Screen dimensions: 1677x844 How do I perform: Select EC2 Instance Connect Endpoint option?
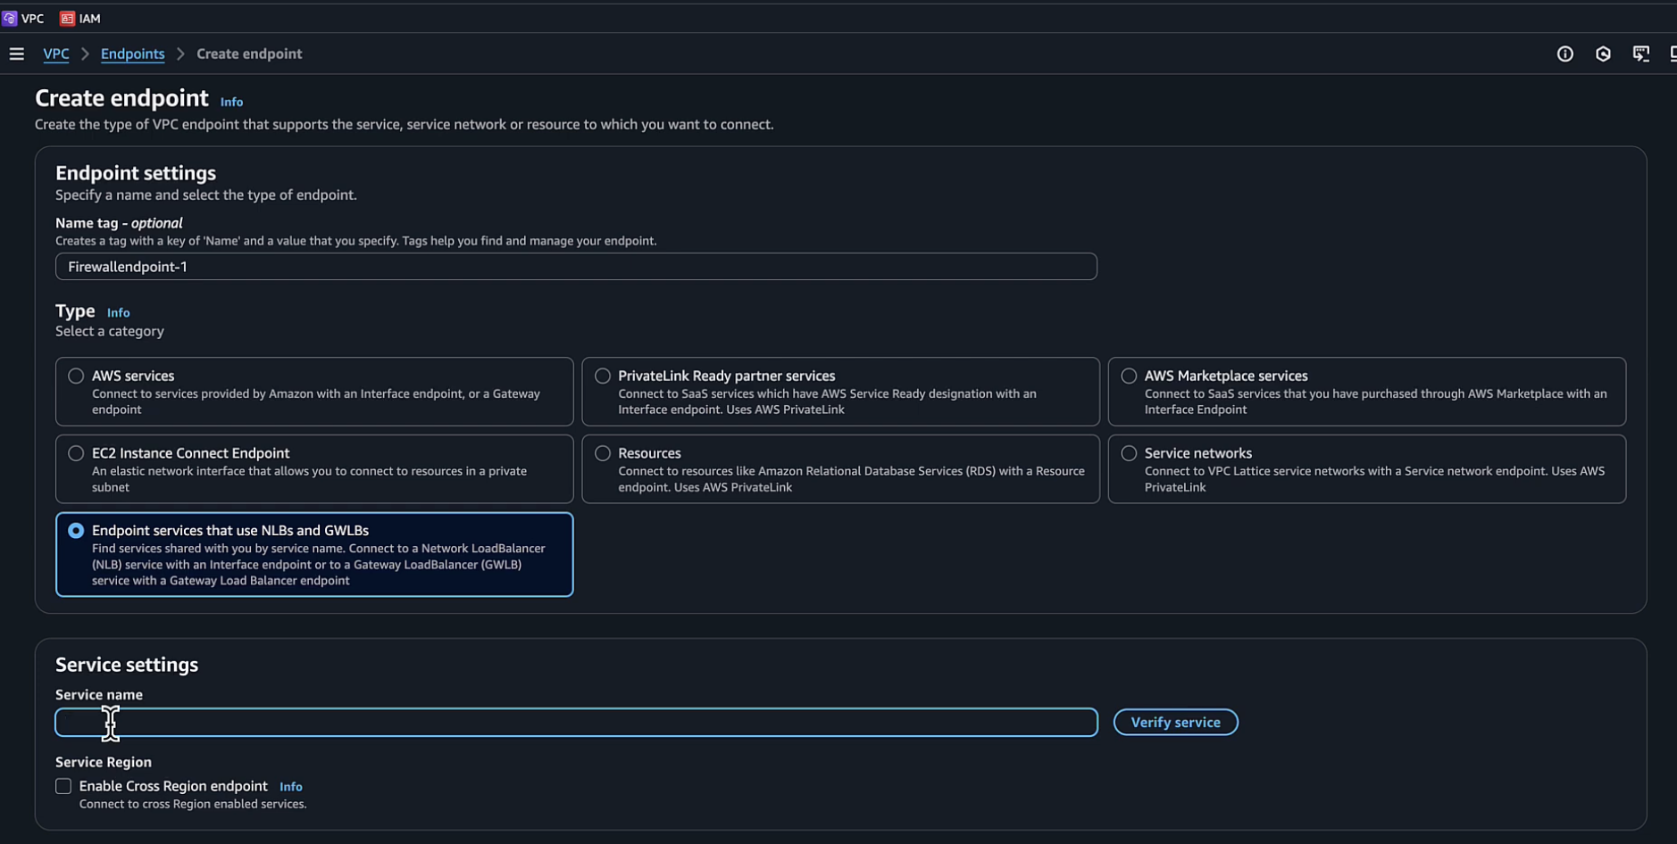pos(76,453)
